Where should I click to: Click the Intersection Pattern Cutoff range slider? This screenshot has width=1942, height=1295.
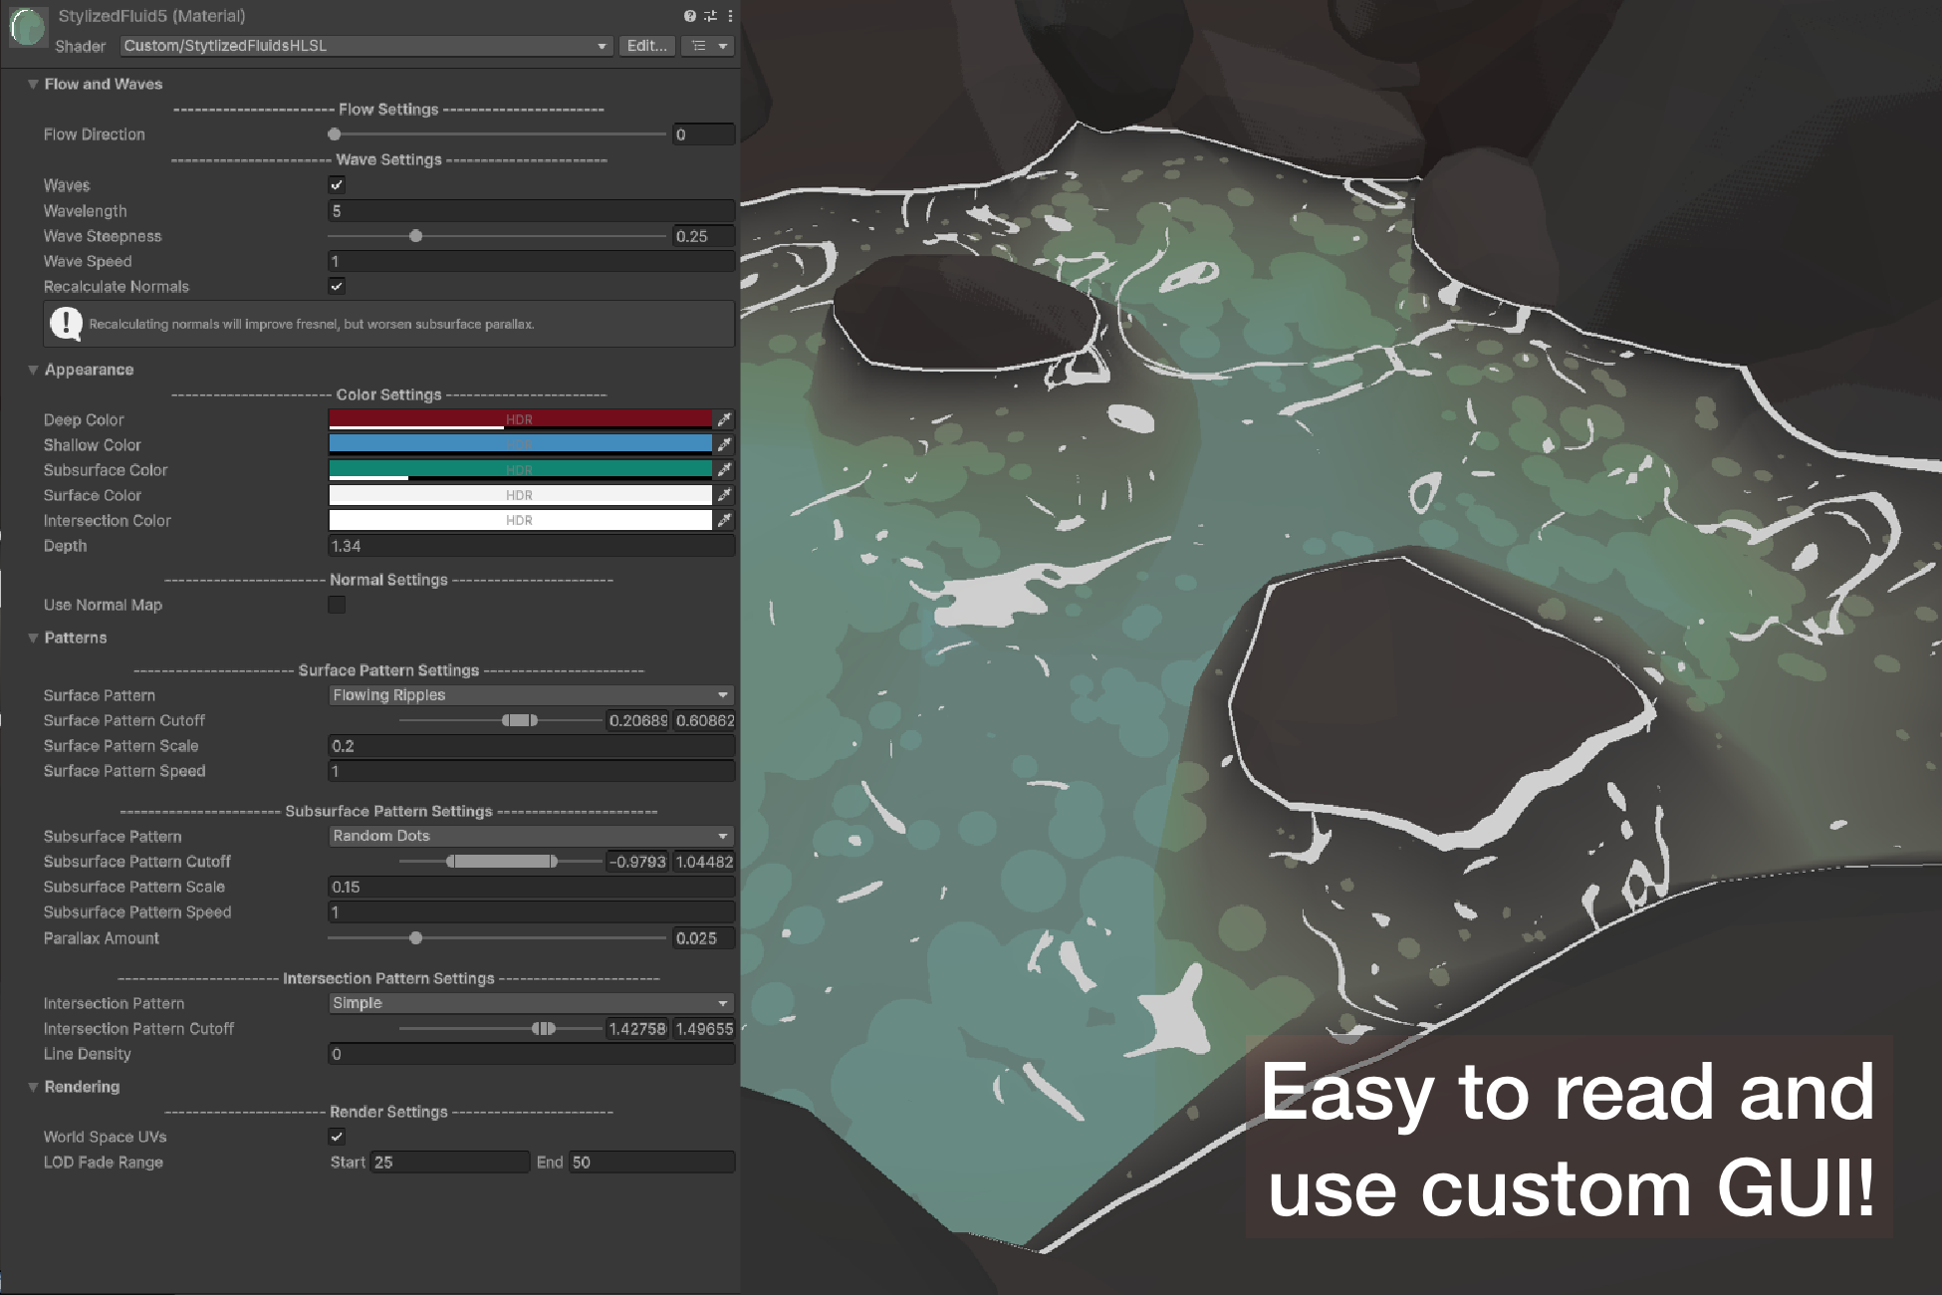pyautogui.click(x=544, y=1029)
